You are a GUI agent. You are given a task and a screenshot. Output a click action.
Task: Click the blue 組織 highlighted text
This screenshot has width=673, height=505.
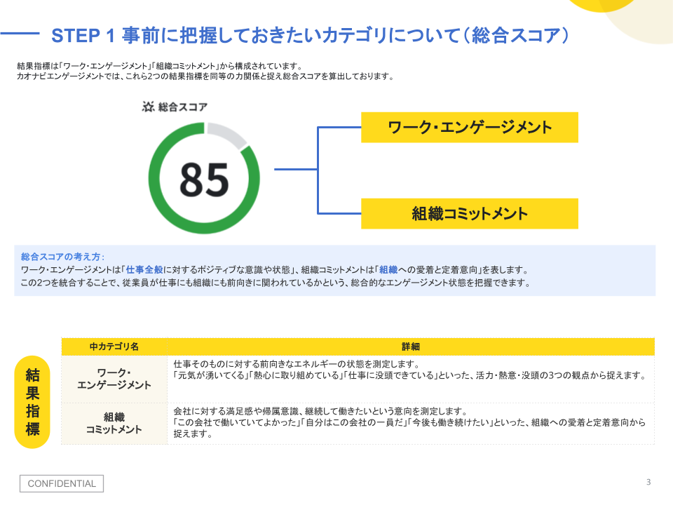388,269
